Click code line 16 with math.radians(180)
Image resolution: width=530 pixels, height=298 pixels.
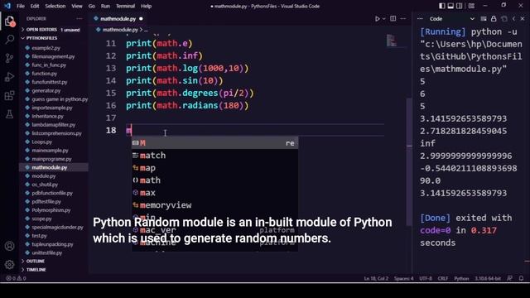pyautogui.click(x=187, y=105)
